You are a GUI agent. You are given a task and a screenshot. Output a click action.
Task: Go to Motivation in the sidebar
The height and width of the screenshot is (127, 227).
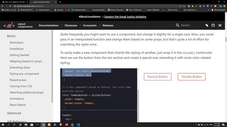coord(17,43)
